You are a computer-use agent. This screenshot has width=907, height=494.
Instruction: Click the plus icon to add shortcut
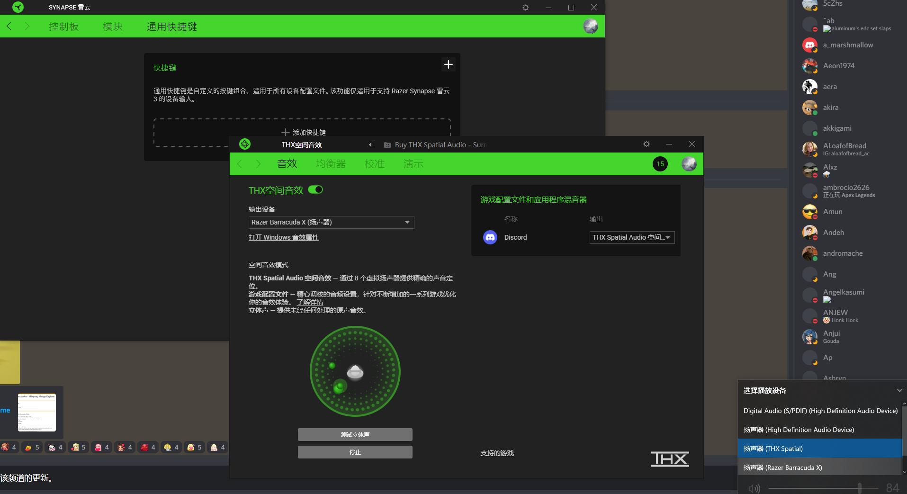tap(448, 64)
